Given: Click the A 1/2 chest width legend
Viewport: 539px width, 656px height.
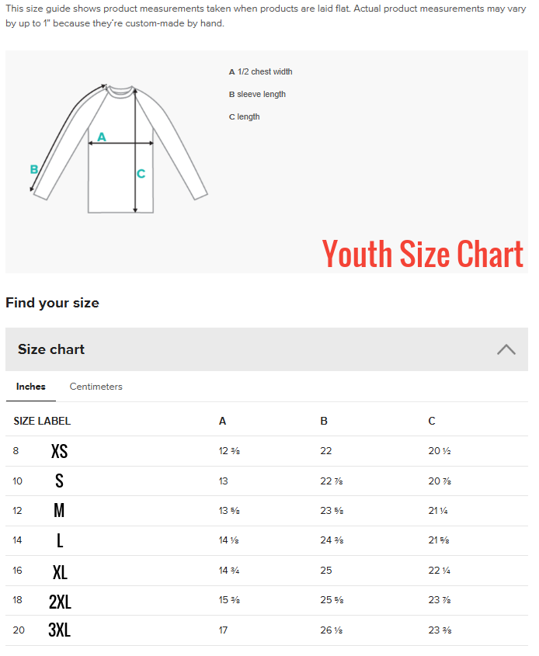Looking at the screenshot, I should (261, 71).
